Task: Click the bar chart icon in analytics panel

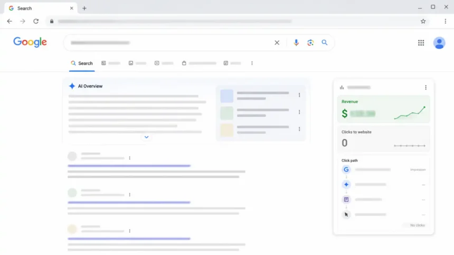Action: click(x=342, y=87)
